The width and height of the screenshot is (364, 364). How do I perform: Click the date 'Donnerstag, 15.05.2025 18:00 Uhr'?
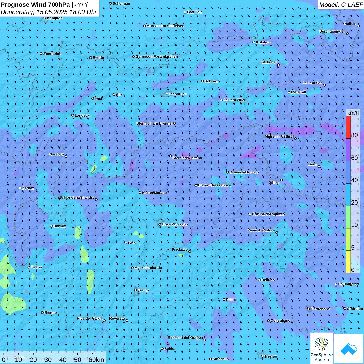coord(49,12)
